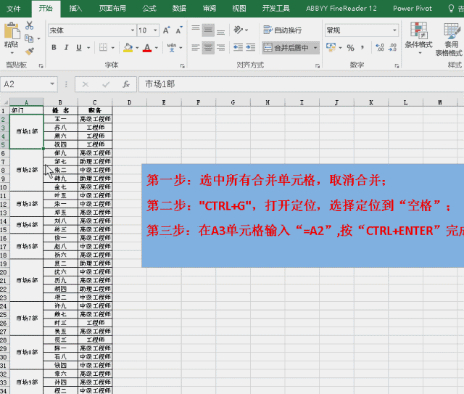Decrease decimal places
This screenshot has width=464, height=394.
pos(393,47)
